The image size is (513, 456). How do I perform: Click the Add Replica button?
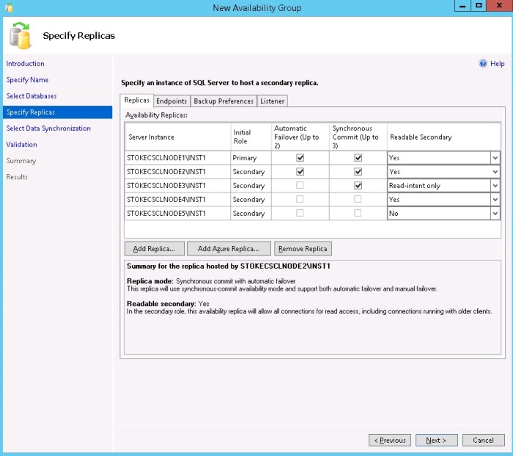click(x=154, y=249)
